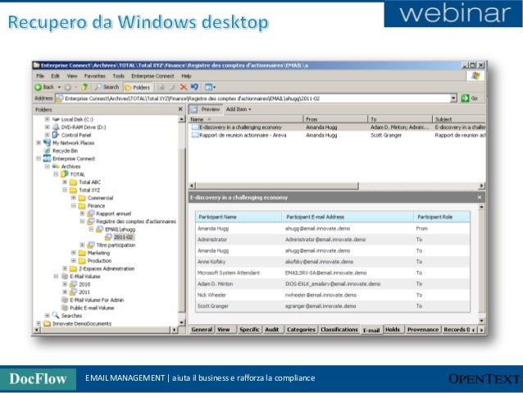
Task: Expand the Commercial folder
Action: pyautogui.click(x=74, y=198)
